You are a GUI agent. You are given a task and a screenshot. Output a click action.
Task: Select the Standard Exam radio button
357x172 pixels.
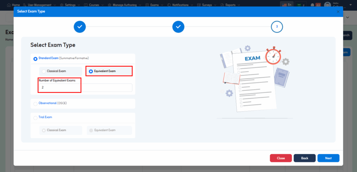35,59
